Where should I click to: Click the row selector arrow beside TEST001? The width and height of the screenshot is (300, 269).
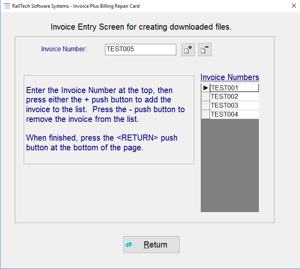tap(206, 88)
